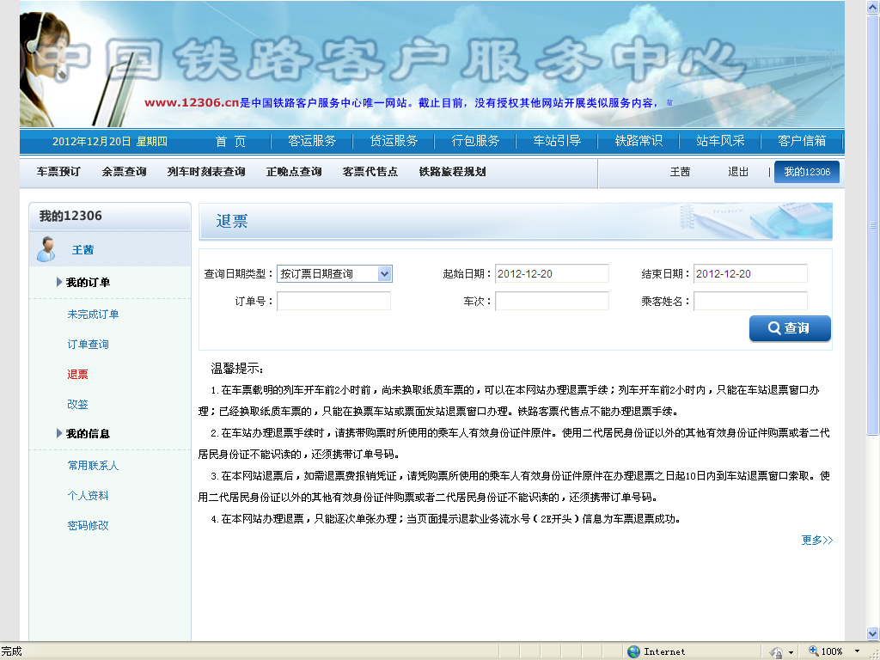Click the 我的12306 button
The image size is (880, 660).
806,172
